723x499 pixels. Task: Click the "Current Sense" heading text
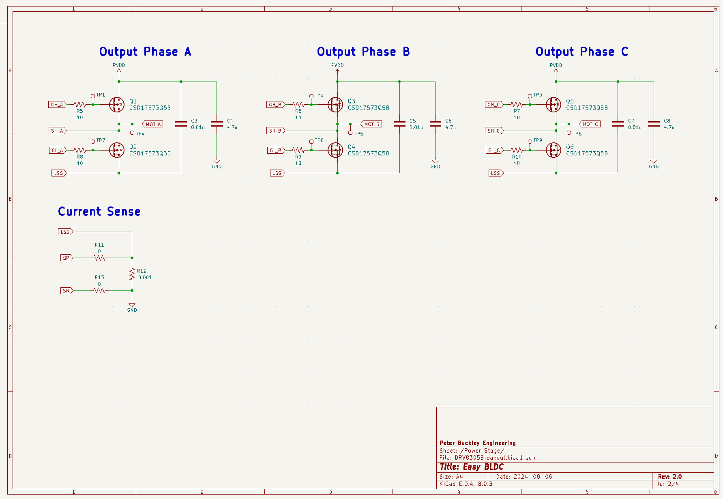(x=99, y=212)
